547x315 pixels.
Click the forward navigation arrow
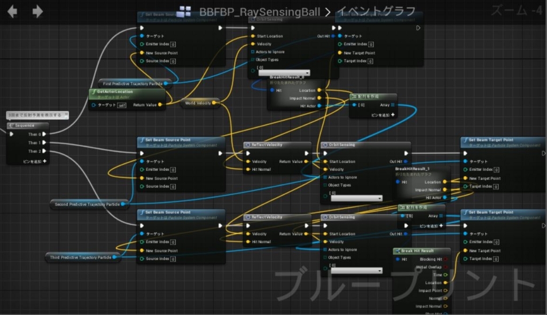38,12
